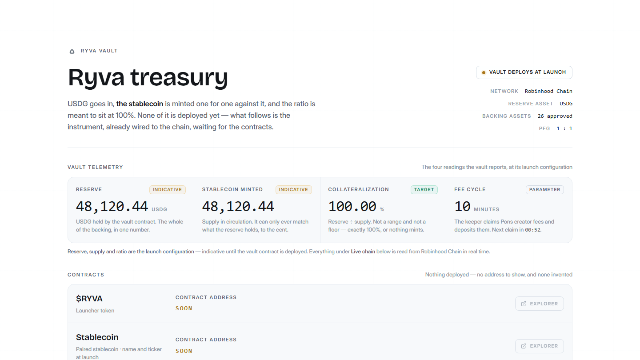Click the "RYVA VAULT" brand label
Image resolution: width=640 pixels, height=360 pixels.
(99, 51)
